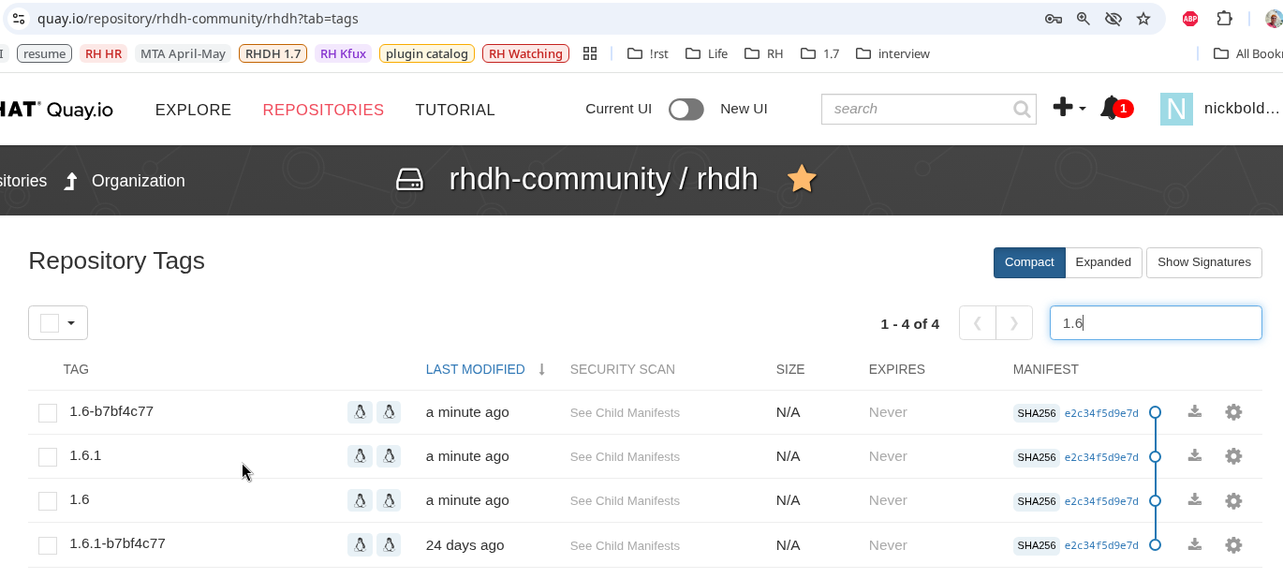
Task: Click the crossed-out eye icon in address bar
Action: point(1113,19)
